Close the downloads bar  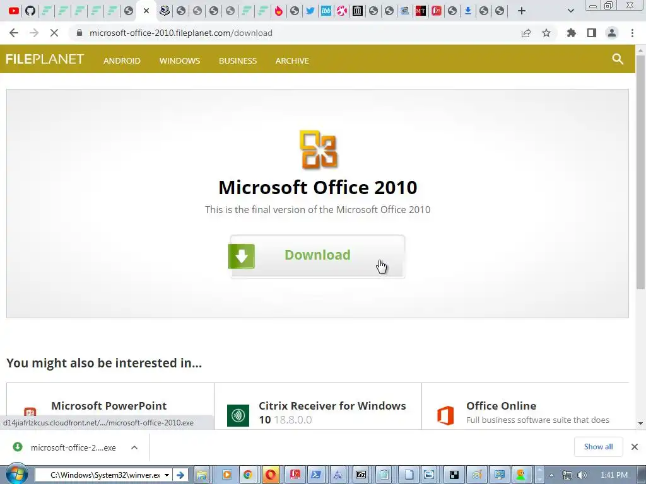[635, 447]
